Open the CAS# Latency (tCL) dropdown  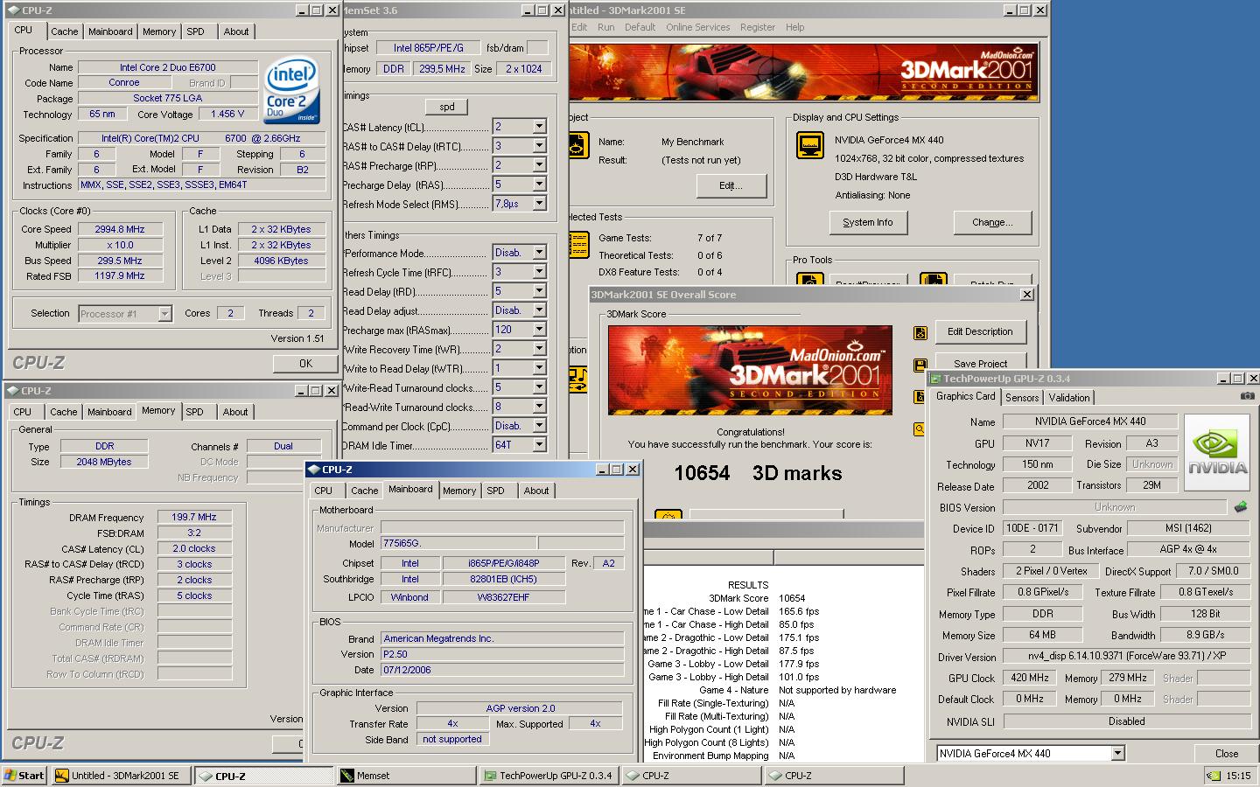click(x=539, y=127)
